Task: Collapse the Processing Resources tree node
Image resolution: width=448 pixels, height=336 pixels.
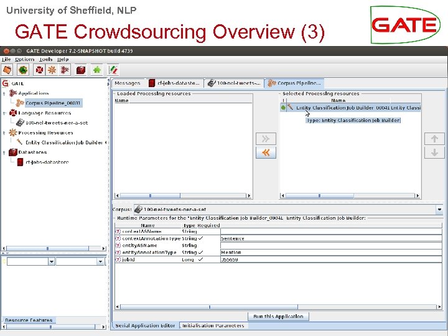Action: (x=4, y=133)
